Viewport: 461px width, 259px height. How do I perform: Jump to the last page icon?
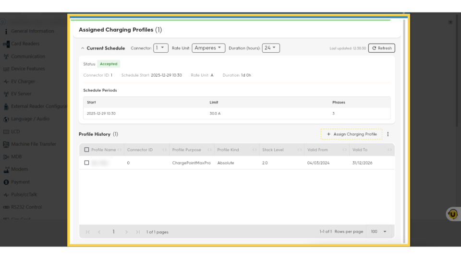tap(138, 232)
